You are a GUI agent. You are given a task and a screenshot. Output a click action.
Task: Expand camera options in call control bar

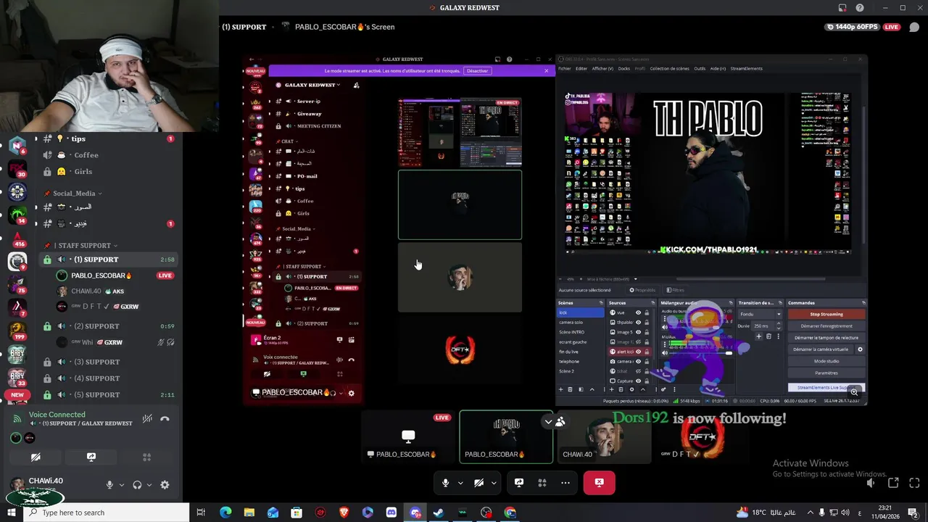tap(494, 483)
